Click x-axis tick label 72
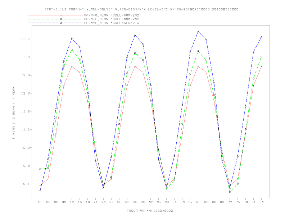Screen dimensions: 285x220 pyautogui.click(x=230, y=202)
